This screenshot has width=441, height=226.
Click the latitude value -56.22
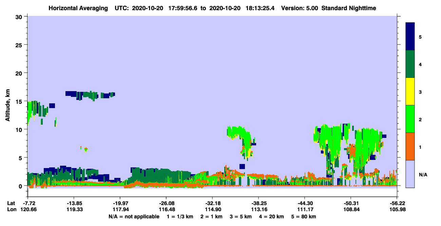tap(397, 203)
